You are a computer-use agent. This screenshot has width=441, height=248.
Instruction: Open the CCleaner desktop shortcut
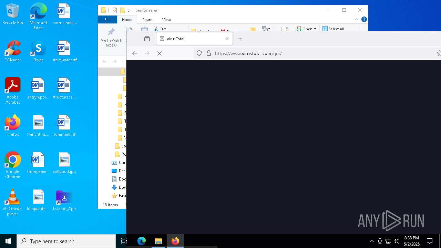[13, 52]
